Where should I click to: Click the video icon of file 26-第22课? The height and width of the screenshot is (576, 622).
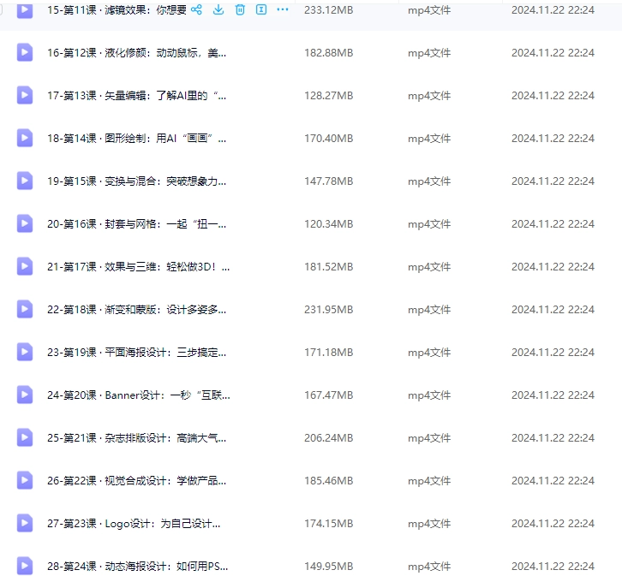click(25, 480)
